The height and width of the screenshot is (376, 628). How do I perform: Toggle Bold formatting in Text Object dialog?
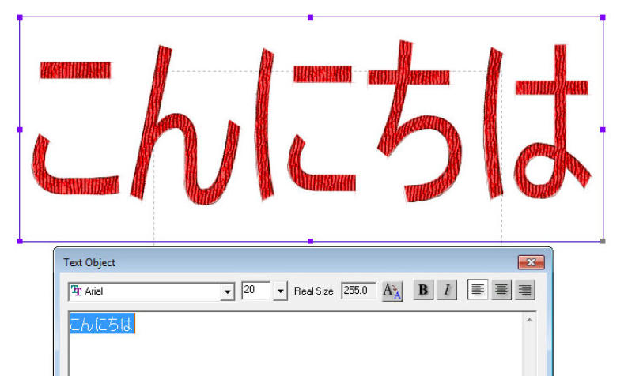423,290
